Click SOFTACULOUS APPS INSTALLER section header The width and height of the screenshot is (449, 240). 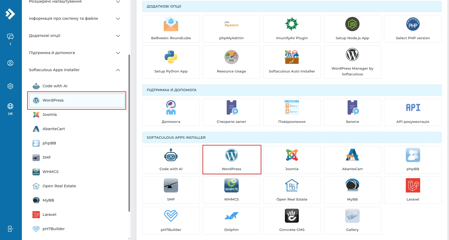(x=292, y=137)
